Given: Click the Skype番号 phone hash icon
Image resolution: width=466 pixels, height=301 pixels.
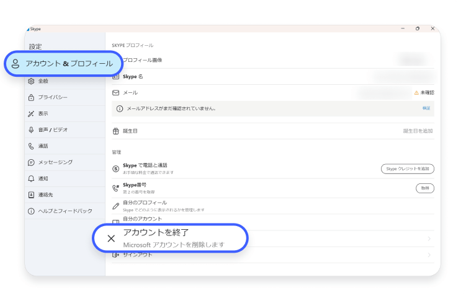Looking at the screenshot, I should pyautogui.click(x=115, y=188).
